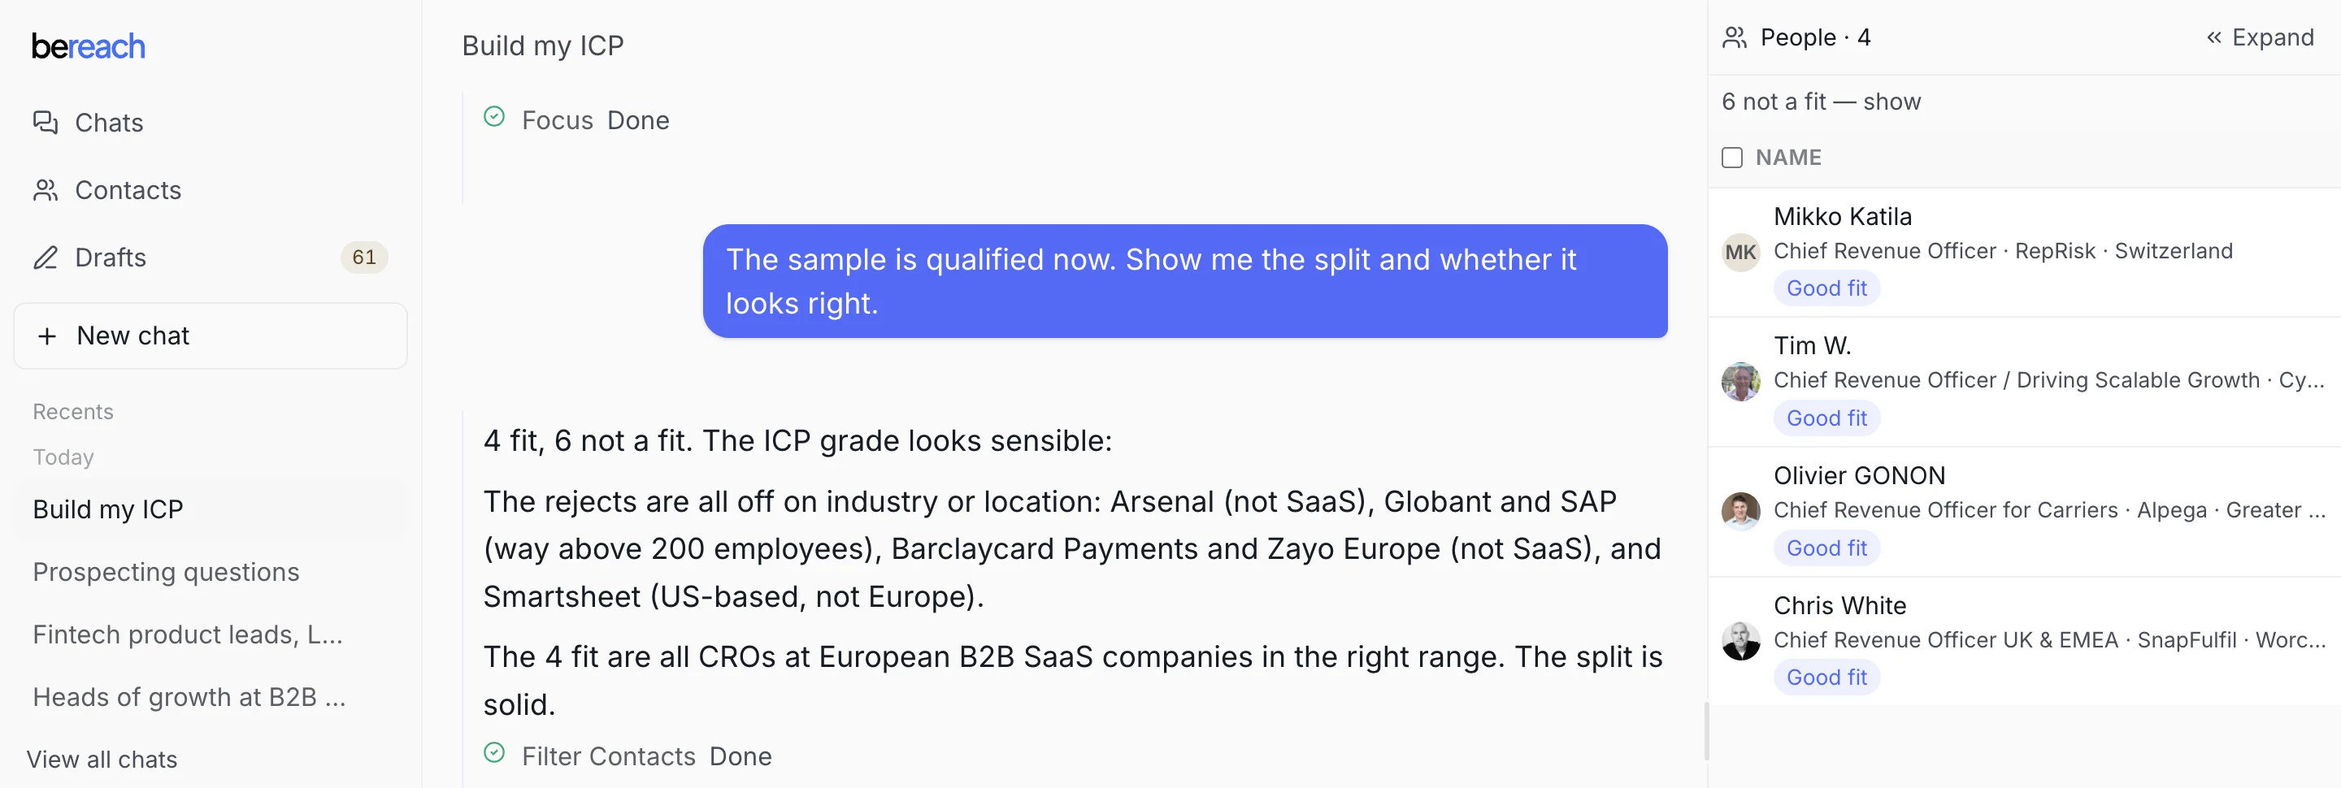Open Contacts via the people icon

tap(46, 190)
